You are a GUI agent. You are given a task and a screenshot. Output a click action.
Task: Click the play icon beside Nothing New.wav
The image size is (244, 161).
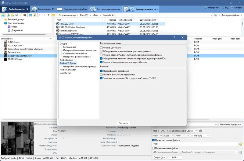click(x=58, y=31)
